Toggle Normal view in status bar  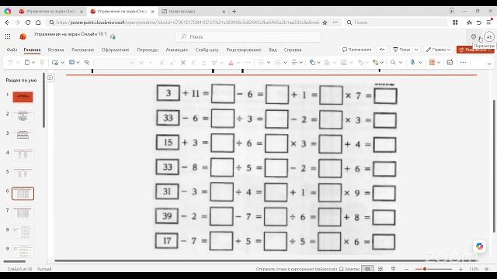point(367,269)
